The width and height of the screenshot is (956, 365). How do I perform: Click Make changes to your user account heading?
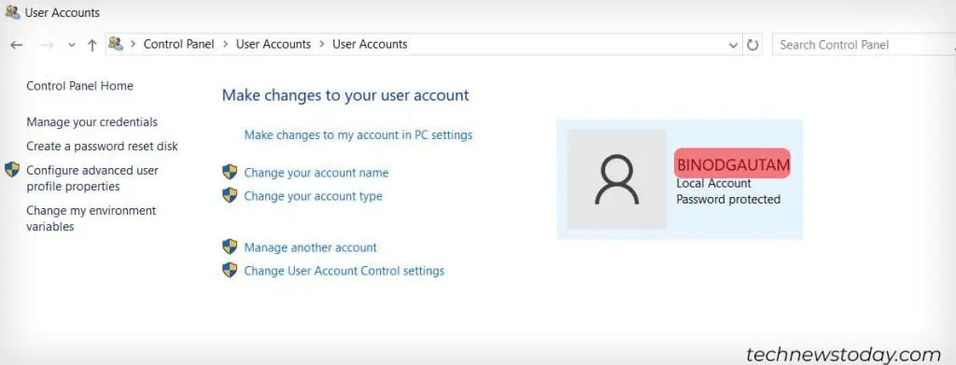tap(345, 95)
